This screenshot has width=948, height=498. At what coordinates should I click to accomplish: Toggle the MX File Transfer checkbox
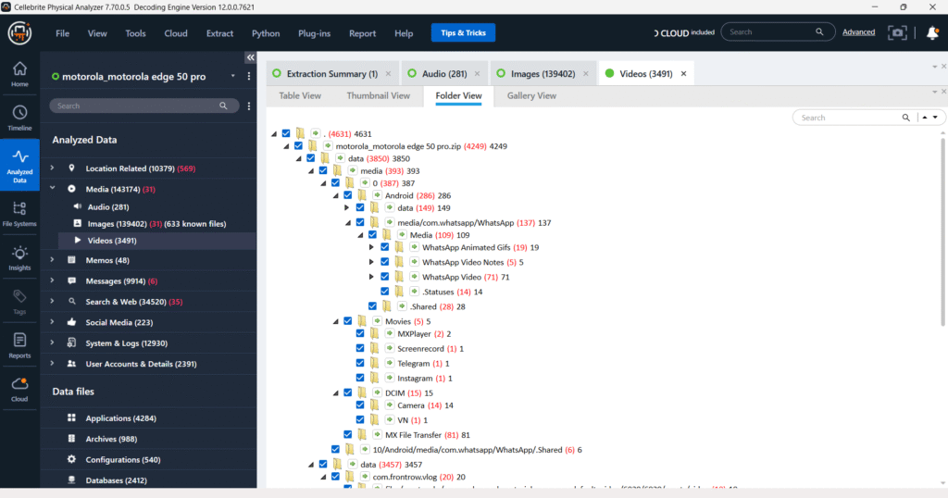348,434
